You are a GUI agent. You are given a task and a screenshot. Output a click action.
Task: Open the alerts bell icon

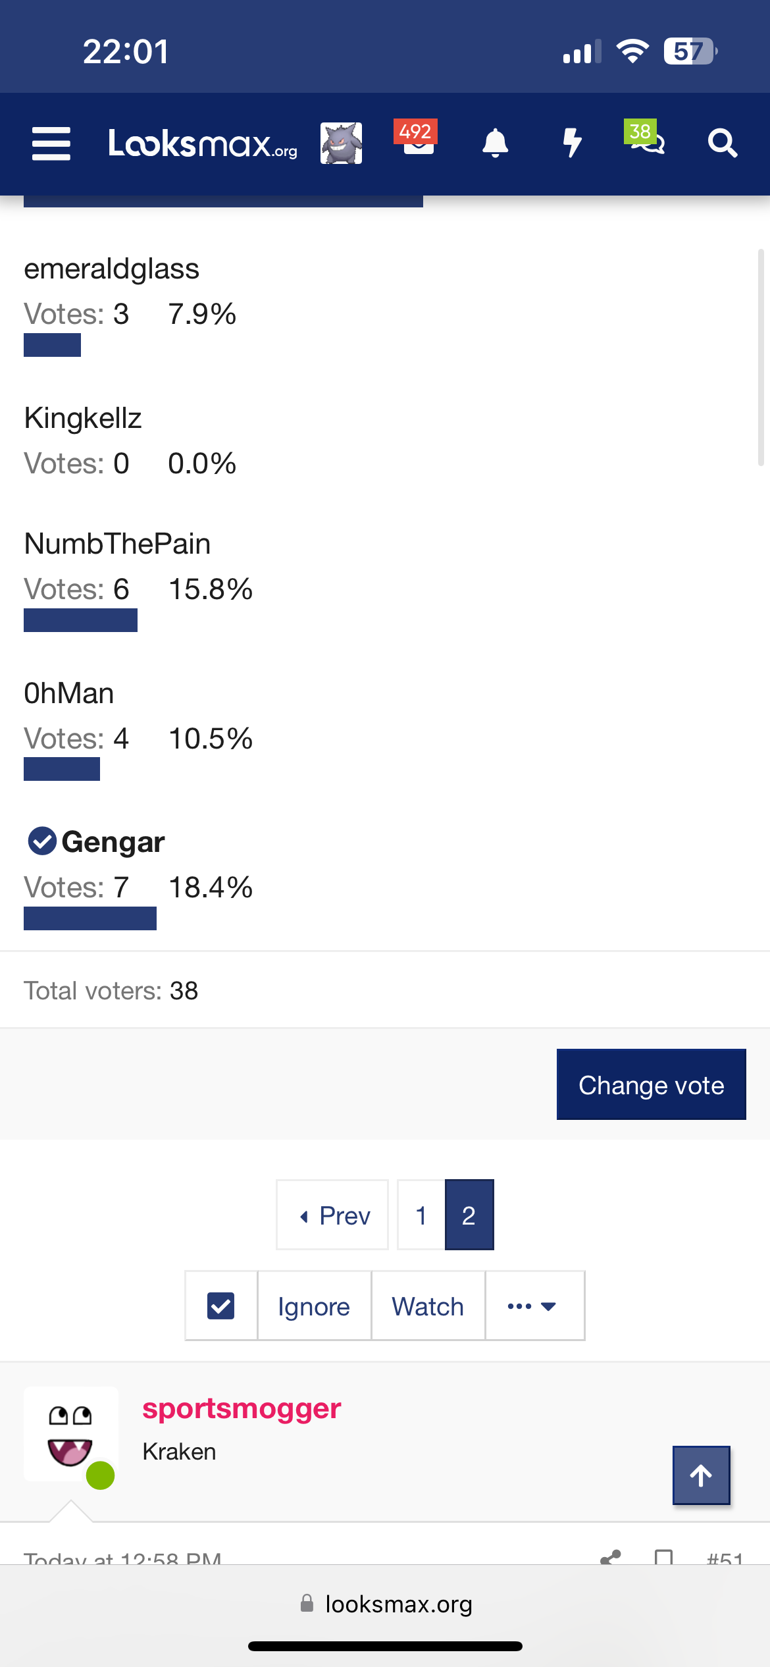(496, 143)
